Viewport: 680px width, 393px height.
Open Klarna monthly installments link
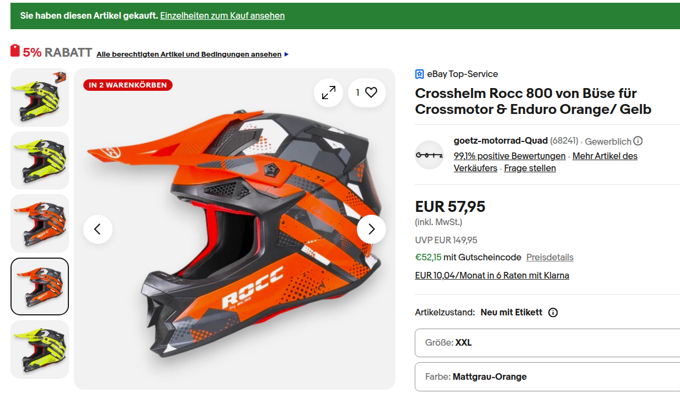tap(492, 276)
